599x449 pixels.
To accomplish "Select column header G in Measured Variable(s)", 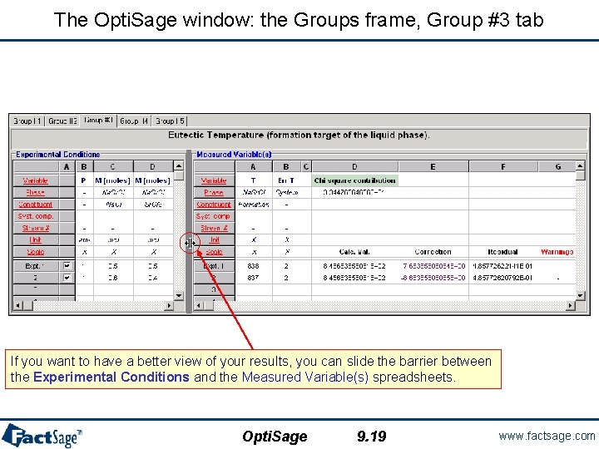I will pos(557,167).
